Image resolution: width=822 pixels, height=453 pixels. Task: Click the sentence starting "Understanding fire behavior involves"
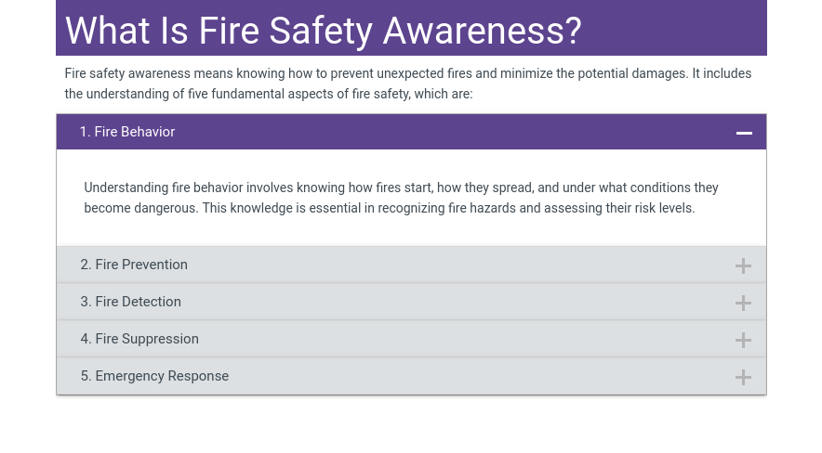pyautogui.click(x=401, y=188)
